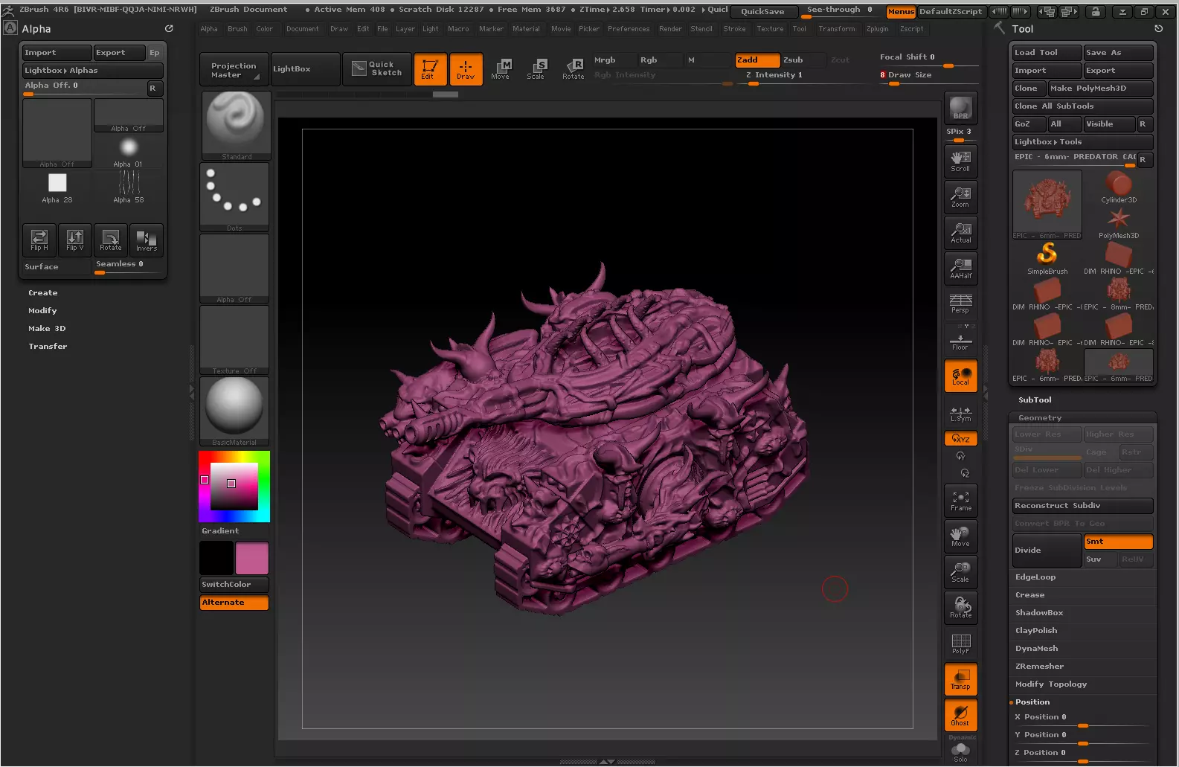Open the BasicMaterial sphere thumbnail
The height and width of the screenshot is (767, 1179).
[x=234, y=411]
